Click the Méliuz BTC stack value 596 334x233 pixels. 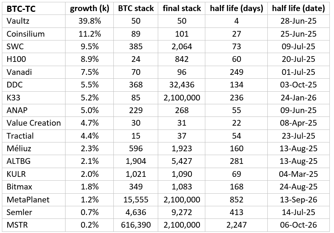click(136, 149)
